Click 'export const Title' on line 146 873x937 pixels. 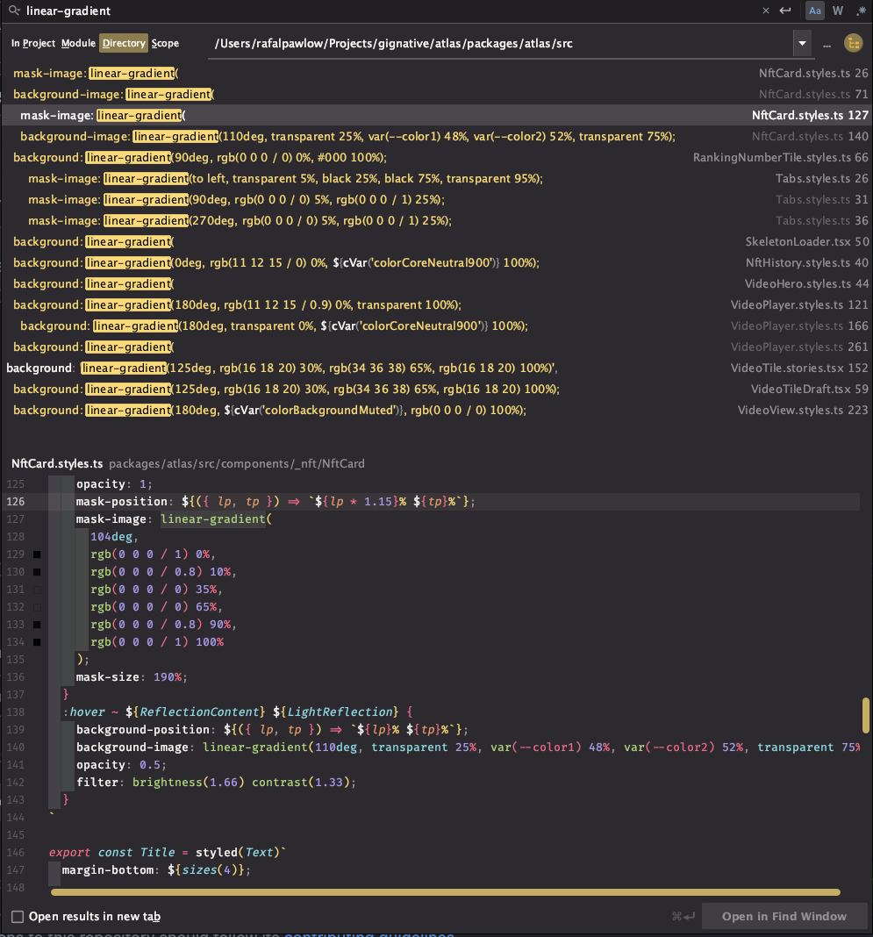pyautogui.click(x=111, y=852)
